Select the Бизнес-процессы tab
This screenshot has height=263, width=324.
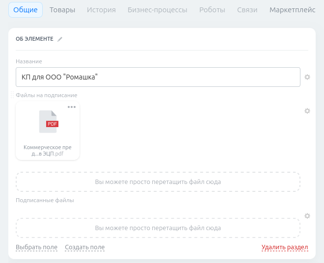[x=157, y=10]
